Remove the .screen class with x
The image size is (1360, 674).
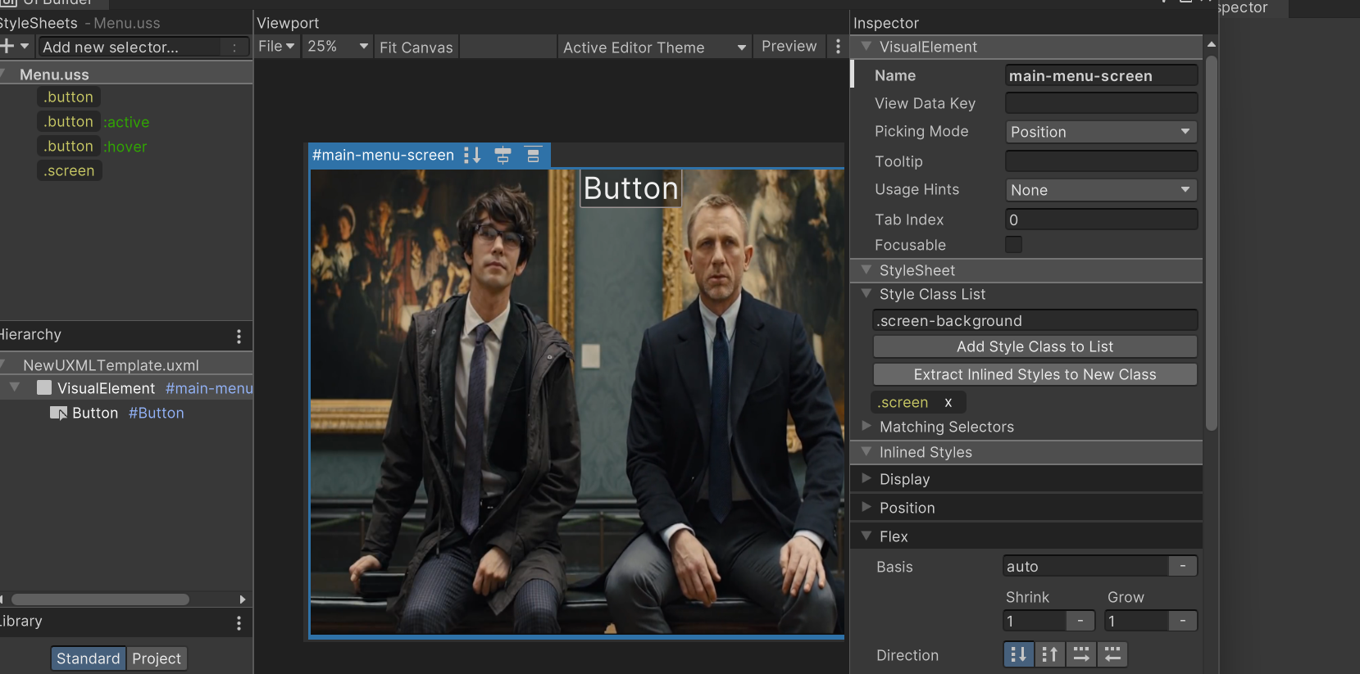948,402
